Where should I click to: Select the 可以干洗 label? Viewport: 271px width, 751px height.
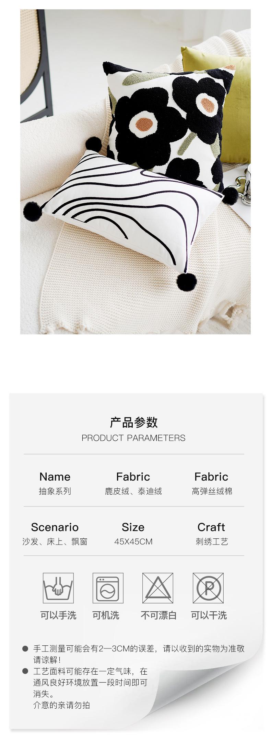tap(209, 615)
